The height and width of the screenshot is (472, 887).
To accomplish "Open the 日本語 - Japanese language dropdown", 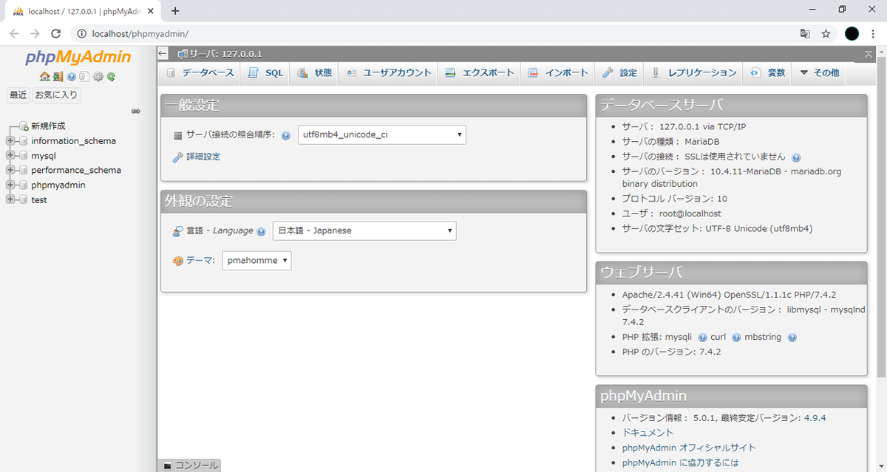I will coord(364,230).
